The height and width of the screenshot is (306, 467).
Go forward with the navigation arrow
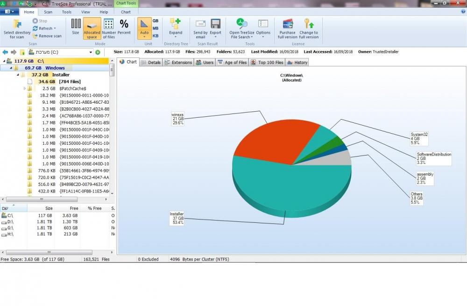(x=14, y=52)
